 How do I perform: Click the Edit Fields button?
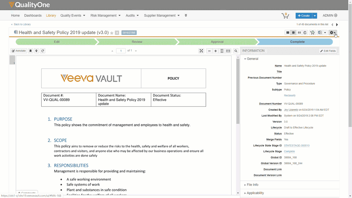coord(328,51)
